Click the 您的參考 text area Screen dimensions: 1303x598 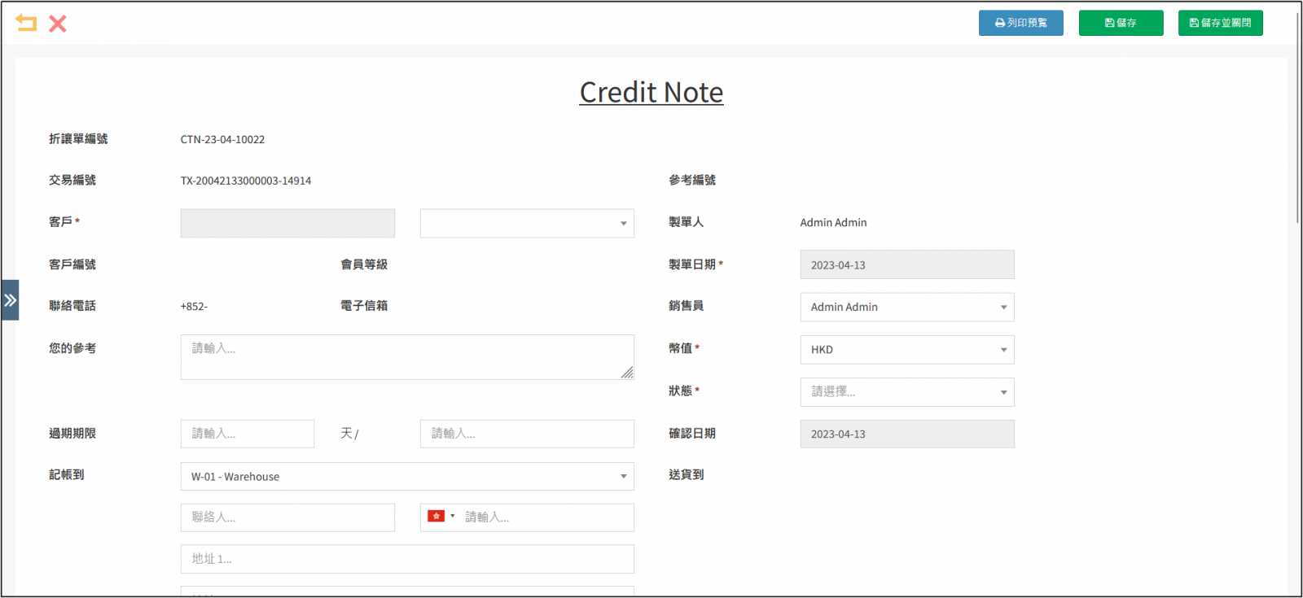[406, 357]
